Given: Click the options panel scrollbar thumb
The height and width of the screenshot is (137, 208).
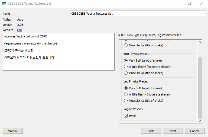Looking at the screenshot, I should 200,88.
